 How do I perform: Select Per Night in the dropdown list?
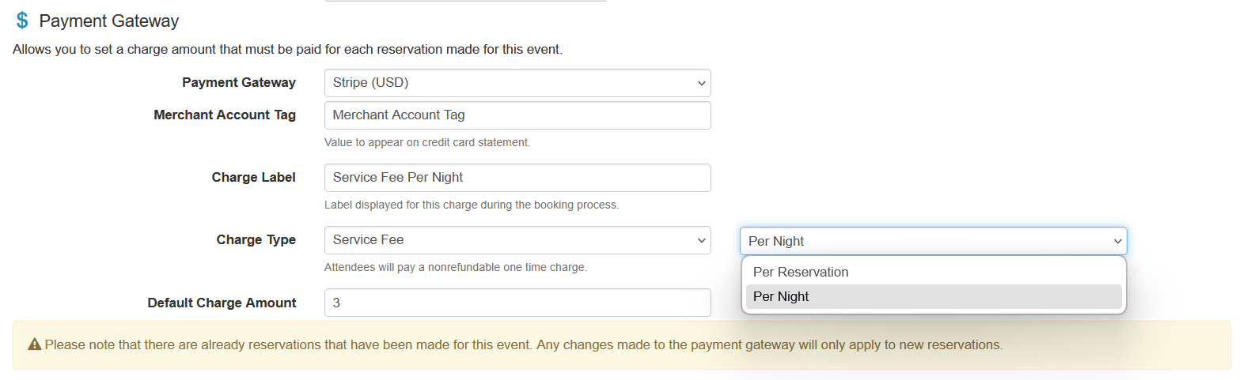click(x=781, y=296)
